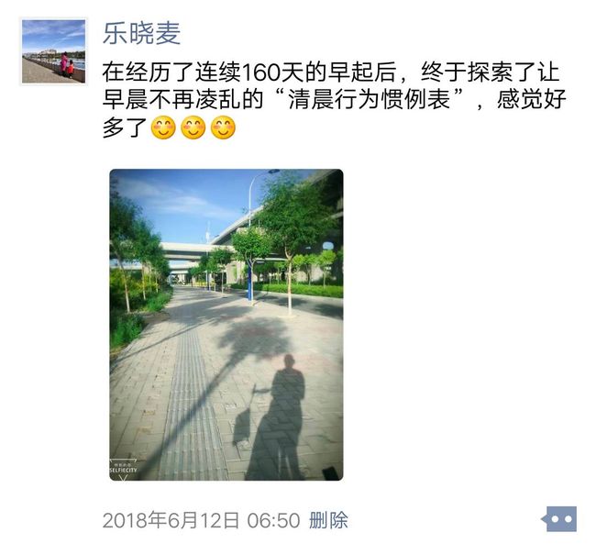Click the SELFIECITY watermark on the photo
Image resolution: width=596 pixels, height=555 pixels.
click(x=123, y=469)
